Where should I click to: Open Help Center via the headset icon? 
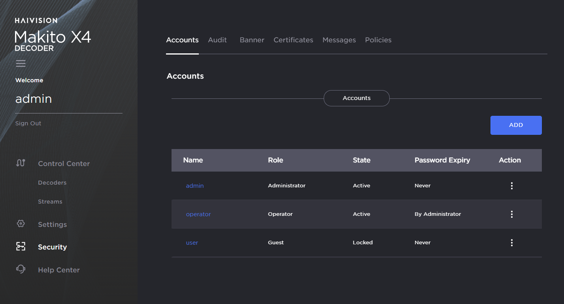pyautogui.click(x=21, y=270)
